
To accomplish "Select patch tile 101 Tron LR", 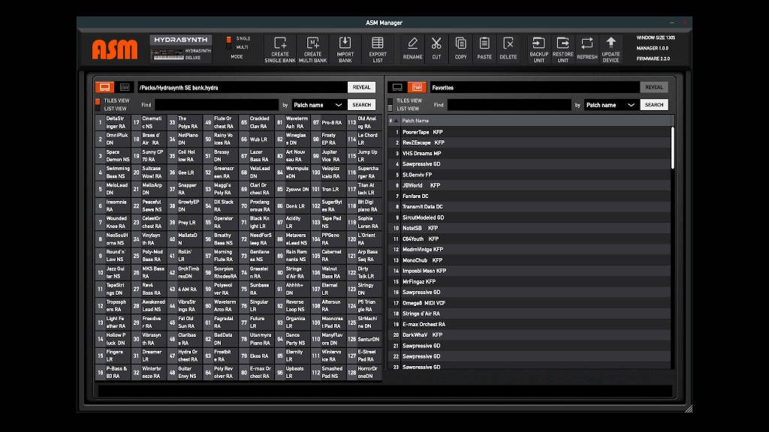I will point(328,189).
